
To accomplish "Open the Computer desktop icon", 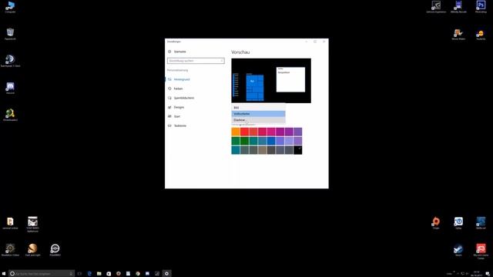I will coord(10,7).
